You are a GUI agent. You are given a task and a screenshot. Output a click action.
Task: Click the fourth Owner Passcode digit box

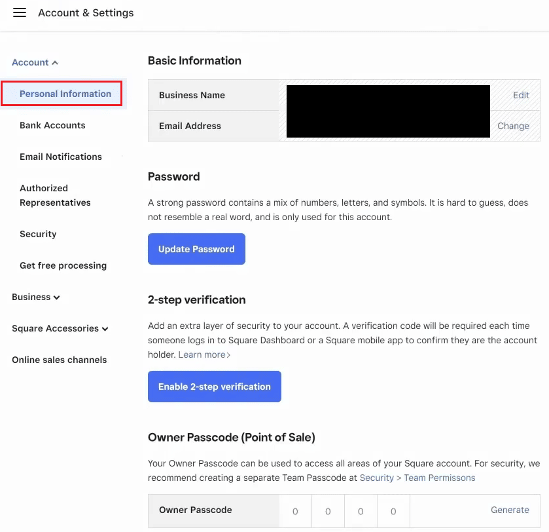[x=393, y=511]
